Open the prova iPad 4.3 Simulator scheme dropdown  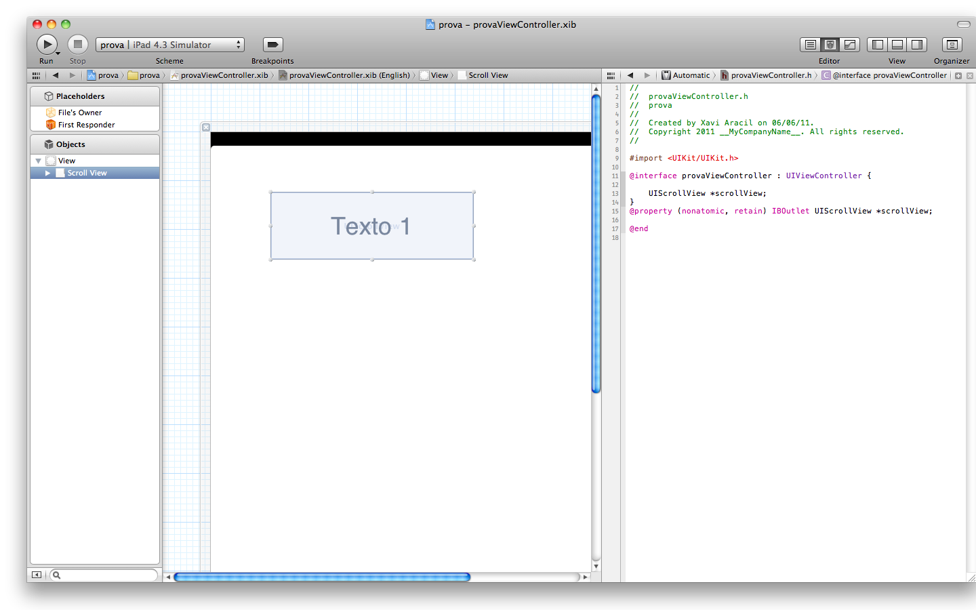[170, 45]
